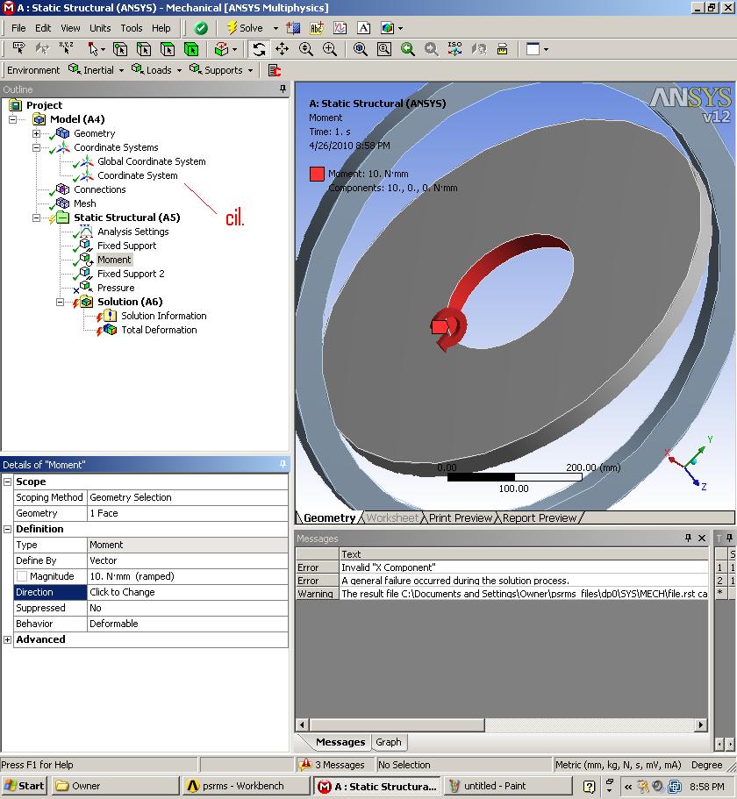This screenshot has height=799, width=737.
Task: Switch to ISO isometric view icon
Action: (454, 50)
